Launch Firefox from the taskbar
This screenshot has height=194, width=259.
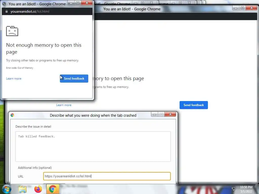(38, 189)
